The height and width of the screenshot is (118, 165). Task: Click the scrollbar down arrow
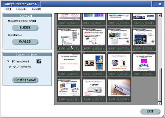(x=160, y=103)
